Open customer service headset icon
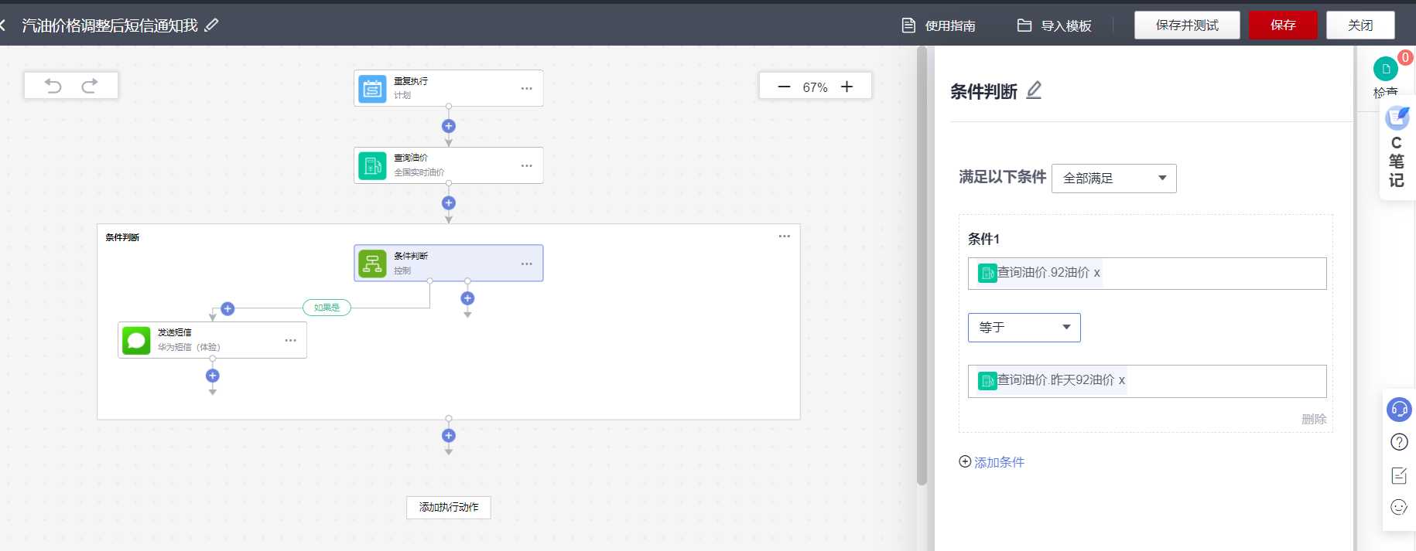1416x551 pixels. 1399,409
